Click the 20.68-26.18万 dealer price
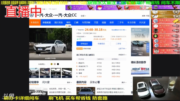 pyautogui.click(x=99, y=39)
